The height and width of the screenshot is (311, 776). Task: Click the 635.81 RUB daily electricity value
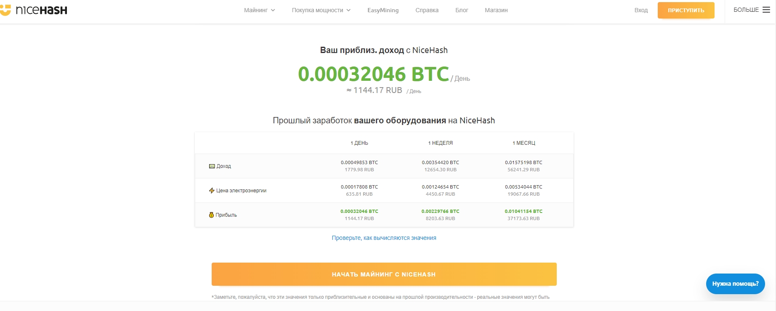(x=359, y=194)
